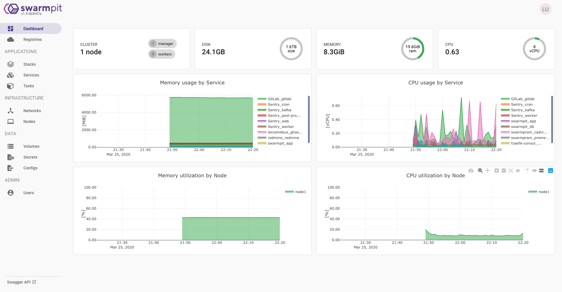Navigate to the Nodes page
The height and width of the screenshot is (292, 562).
click(29, 121)
